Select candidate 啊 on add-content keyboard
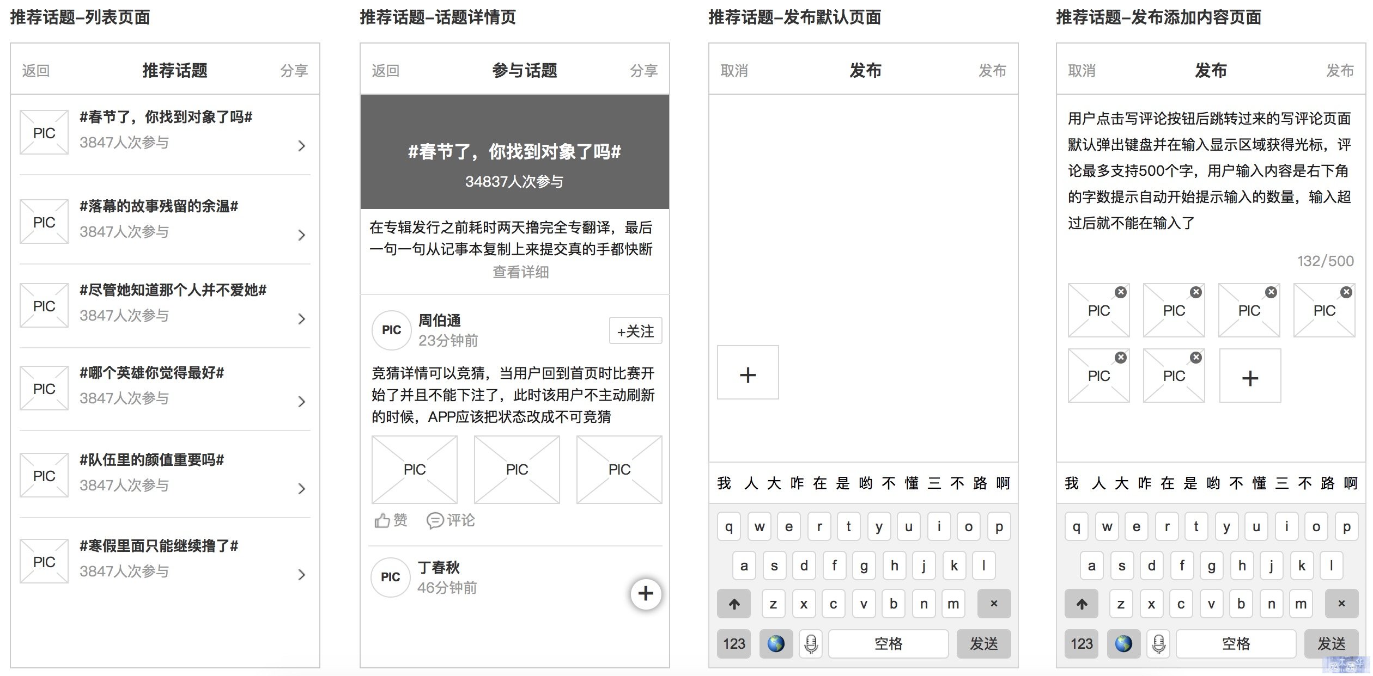The width and height of the screenshot is (1373, 676). click(x=1350, y=483)
